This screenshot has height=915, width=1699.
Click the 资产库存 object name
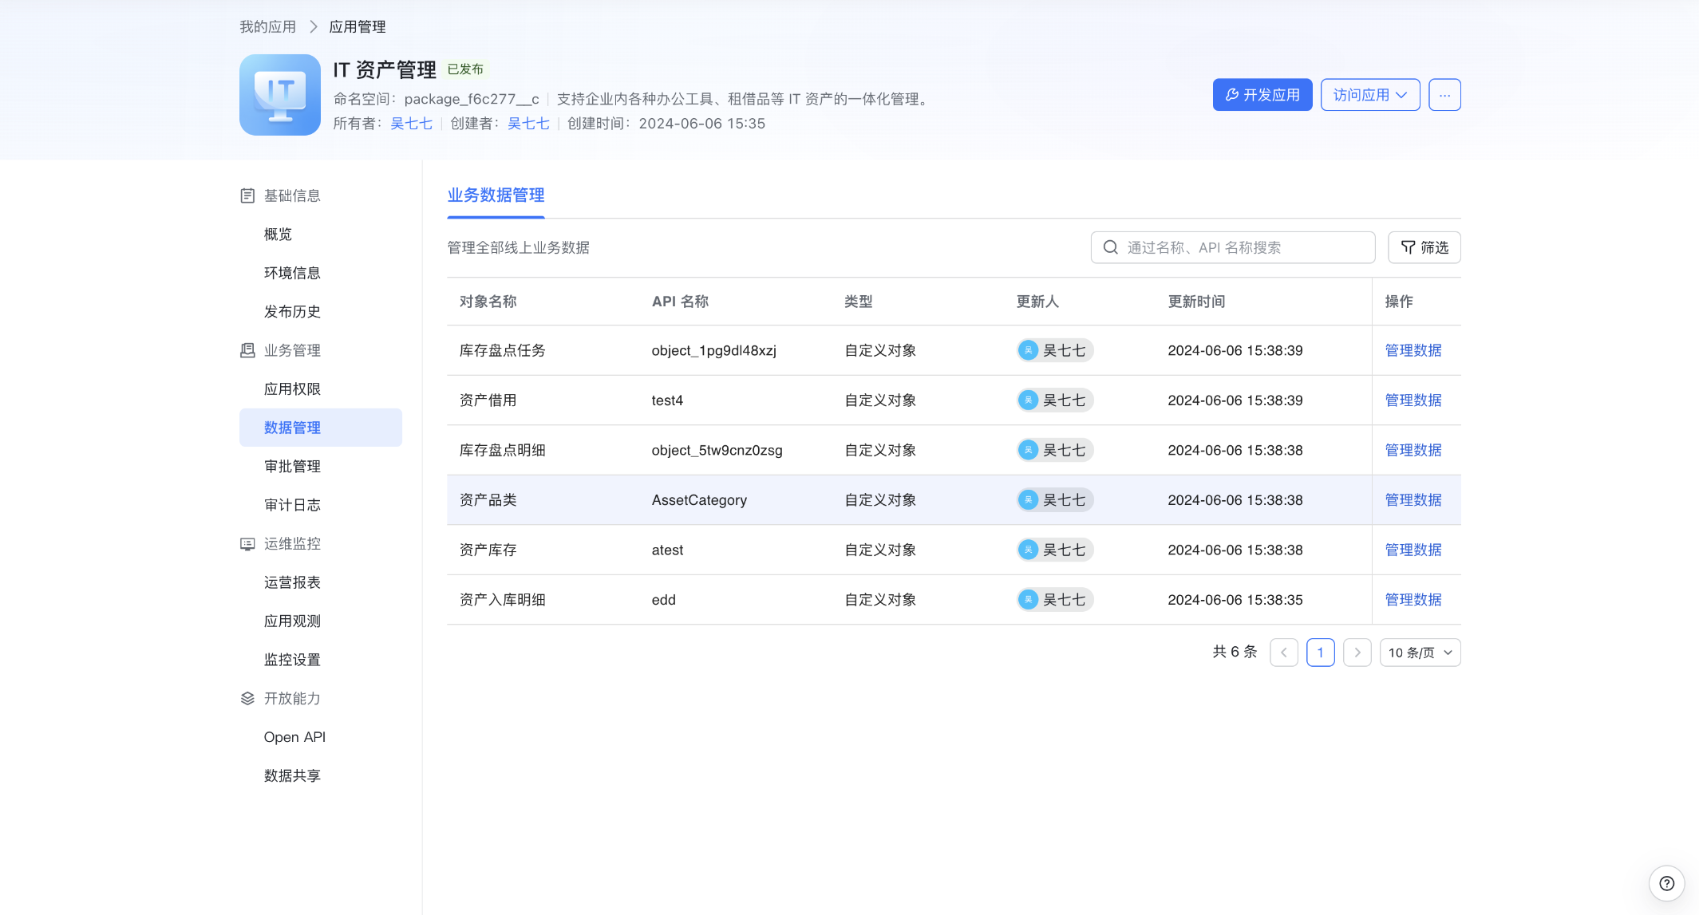pos(488,550)
